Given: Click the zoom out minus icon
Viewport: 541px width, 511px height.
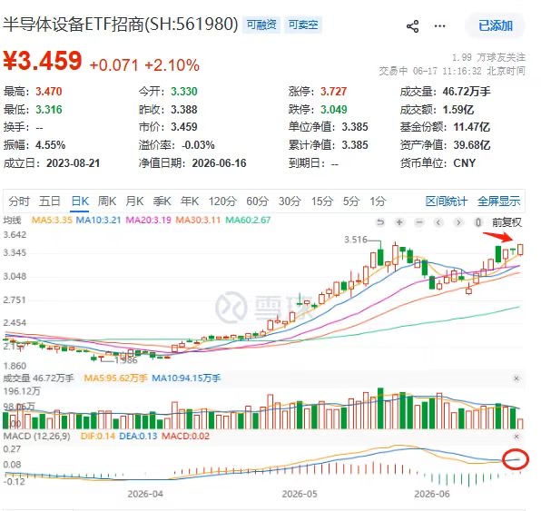Looking at the screenshot, I should tap(419, 222).
